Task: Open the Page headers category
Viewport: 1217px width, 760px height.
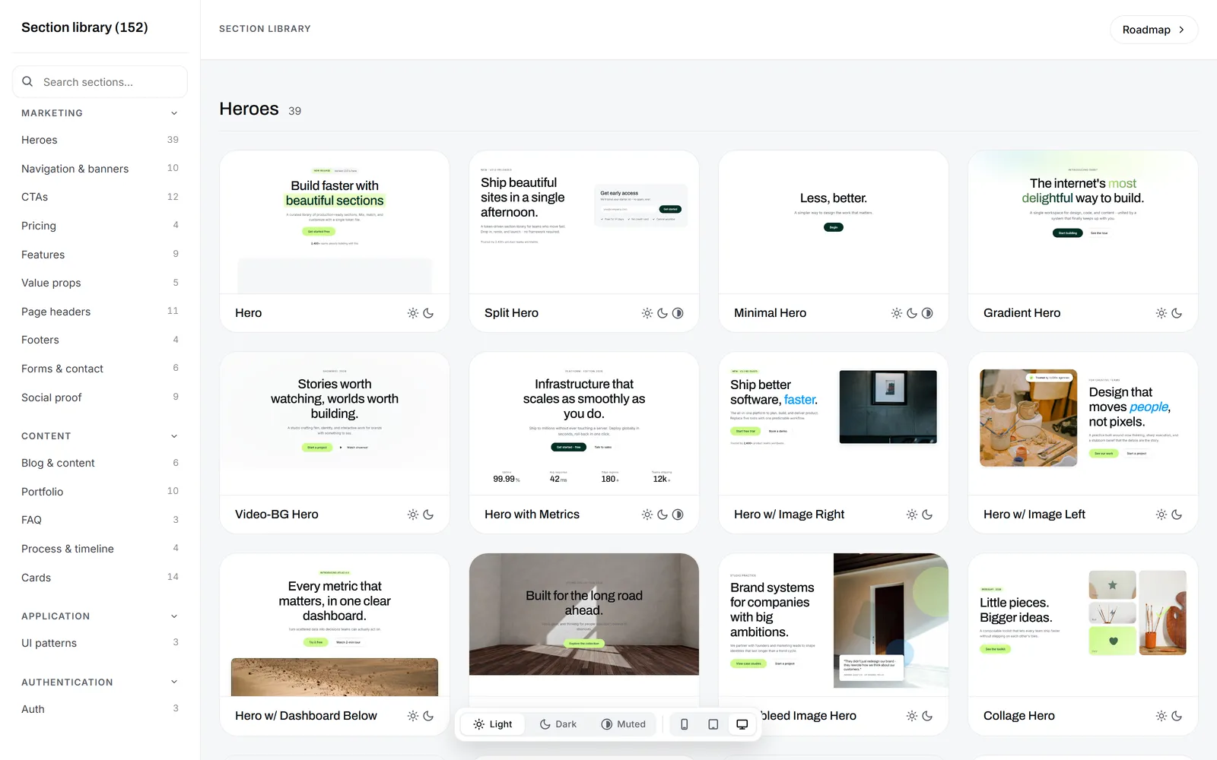Action: pos(100,312)
